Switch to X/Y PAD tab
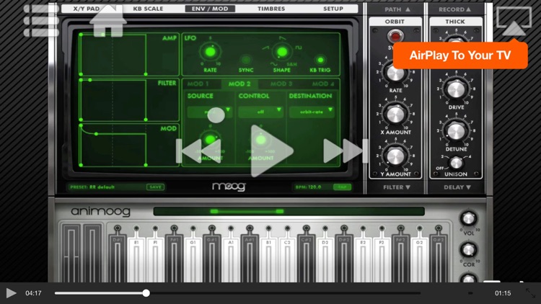The width and height of the screenshot is (541, 304). pos(87,9)
